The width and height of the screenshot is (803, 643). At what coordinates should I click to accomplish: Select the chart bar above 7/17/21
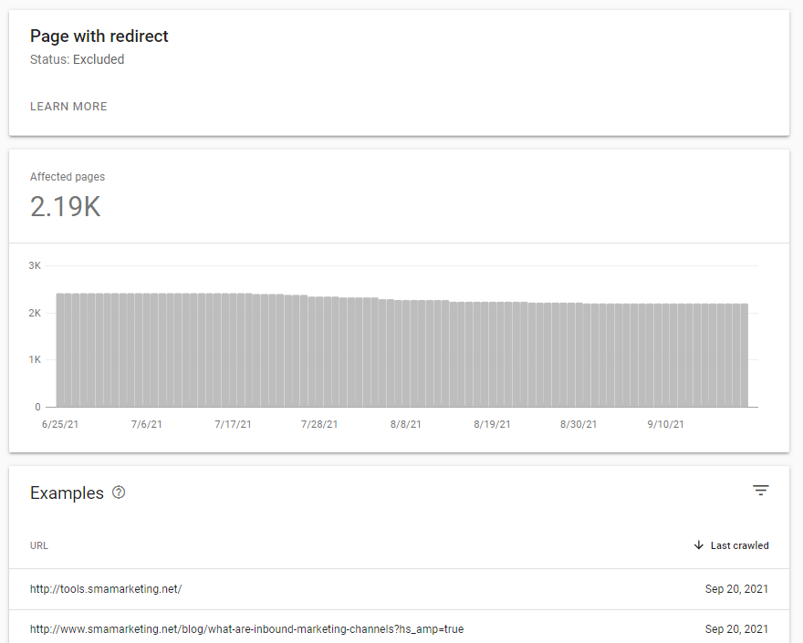point(233,350)
